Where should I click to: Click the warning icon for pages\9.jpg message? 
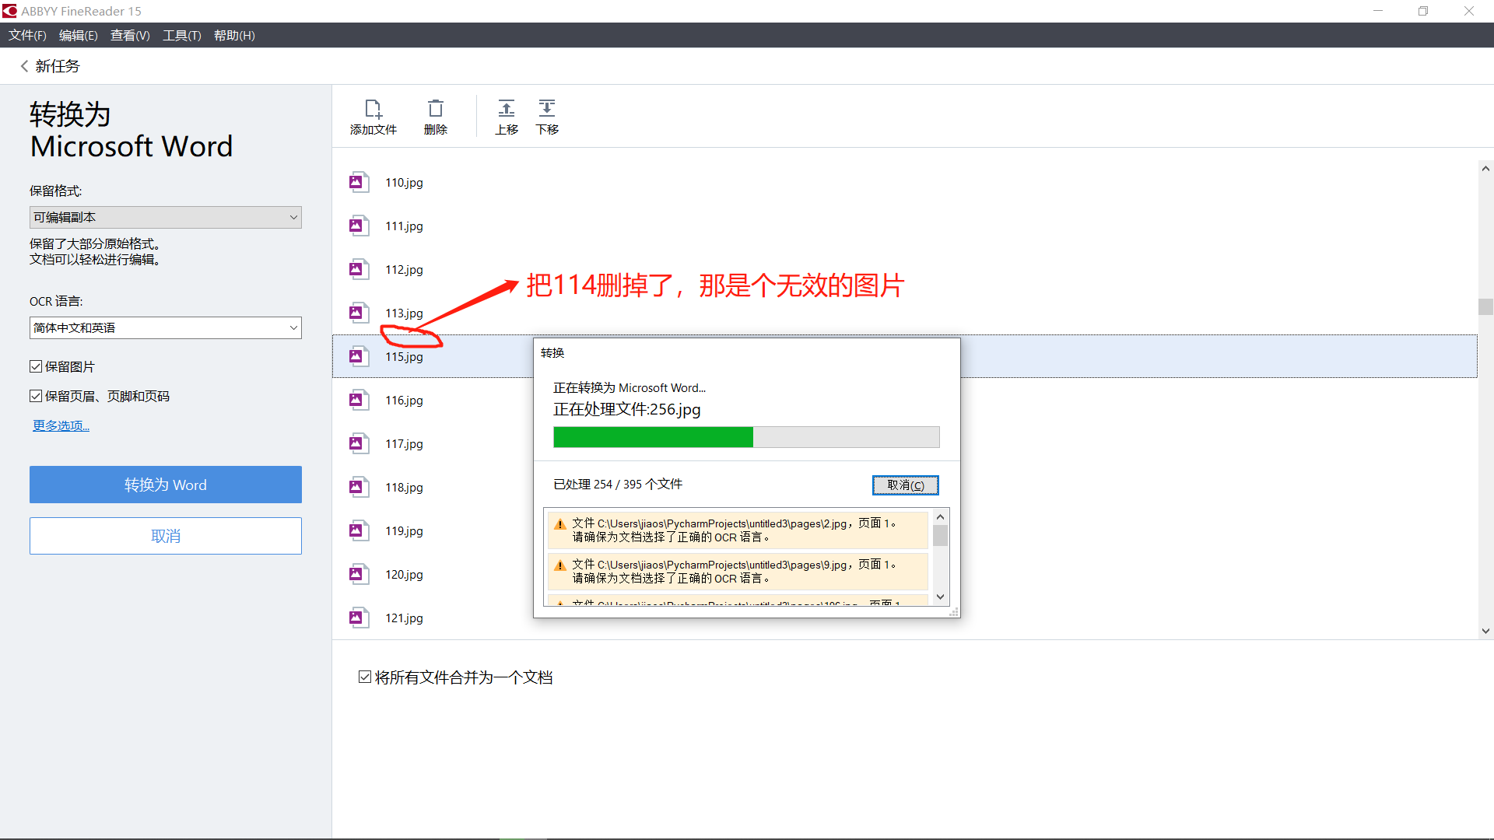click(x=559, y=565)
